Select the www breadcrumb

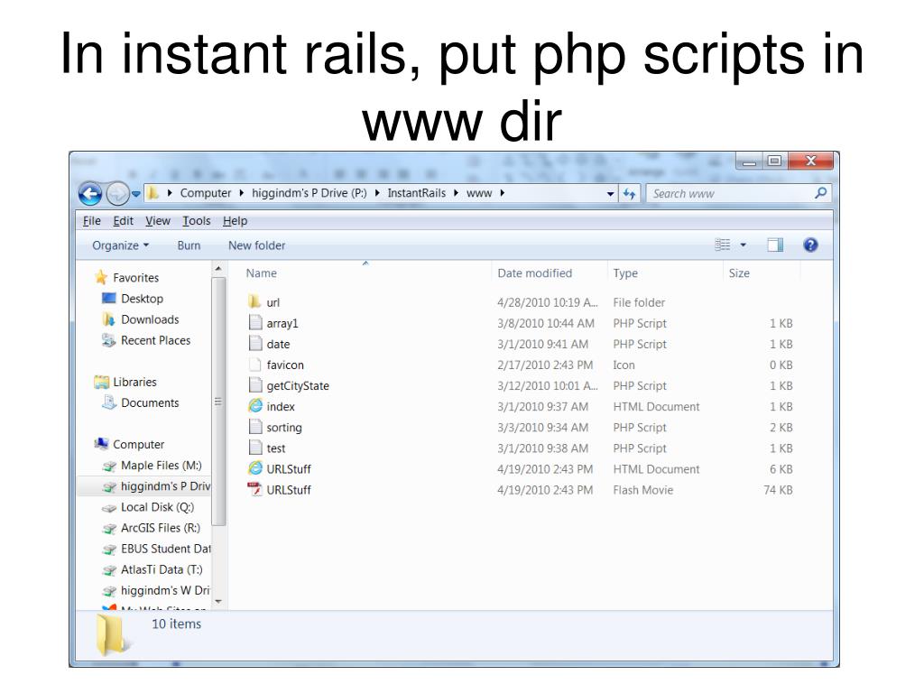pyautogui.click(x=479, y=193)
